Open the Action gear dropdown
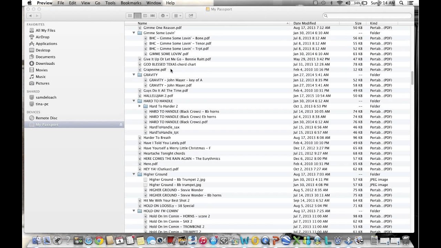The height and width of the screenshot is (248, 441). click(x=164, y=15)
